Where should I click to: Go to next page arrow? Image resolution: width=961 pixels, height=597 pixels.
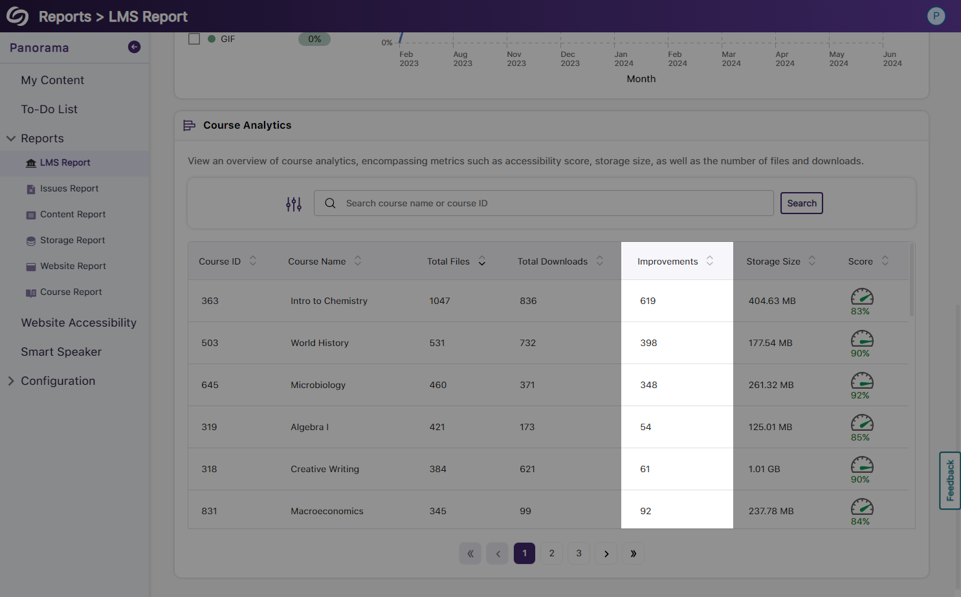pyautogui.click(x=606, y=554)
